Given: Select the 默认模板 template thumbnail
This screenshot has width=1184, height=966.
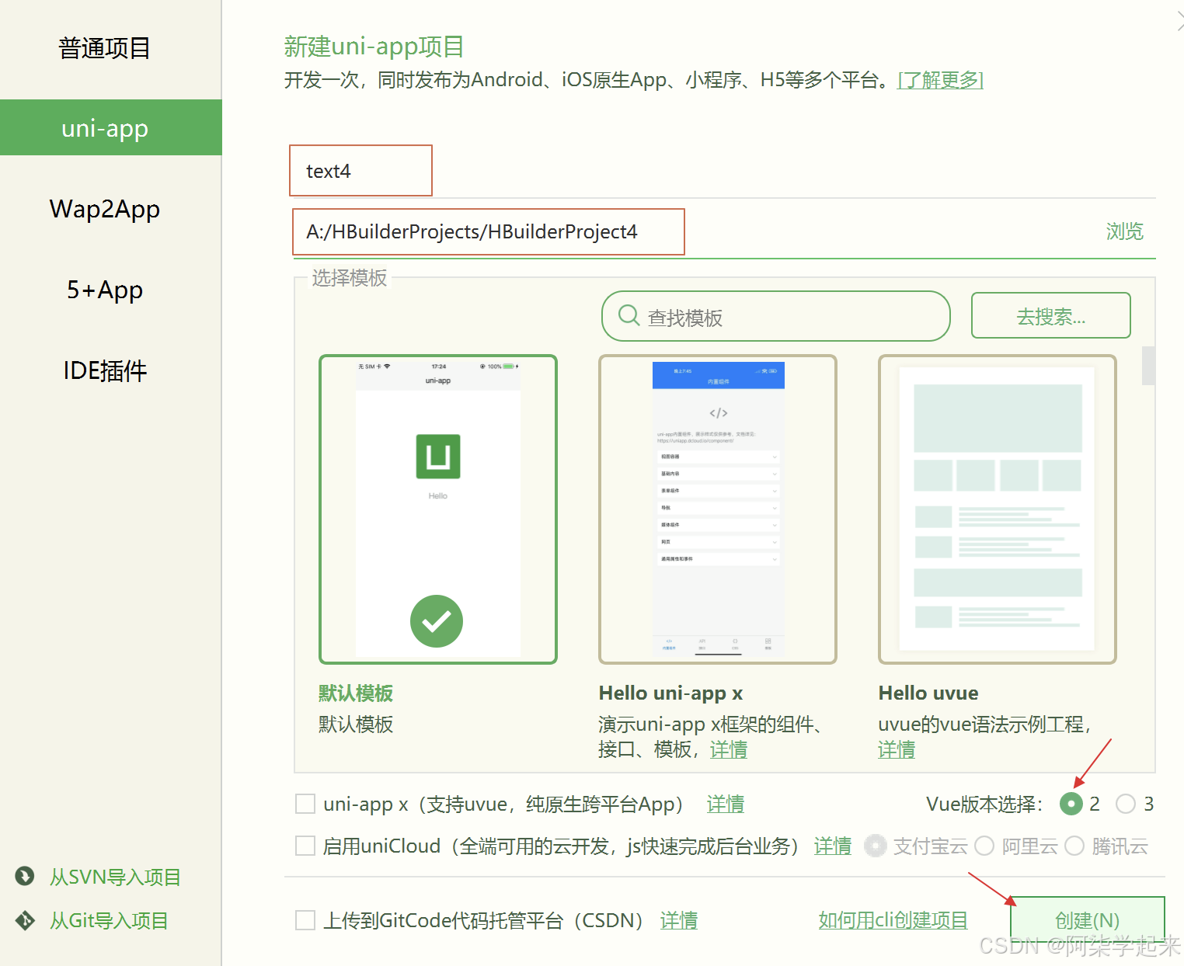Looking at the screenshot, I should coord(438,509).
